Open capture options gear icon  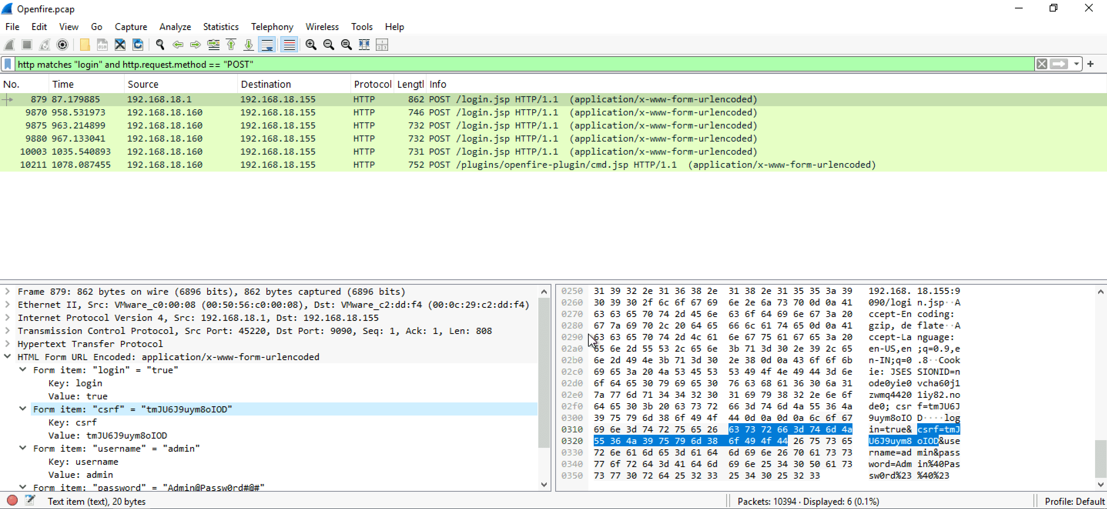(62, 45)
